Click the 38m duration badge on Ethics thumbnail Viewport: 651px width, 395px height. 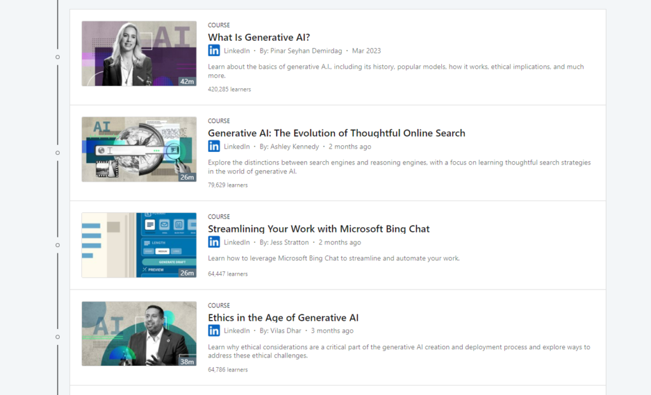tap(186, 361)
